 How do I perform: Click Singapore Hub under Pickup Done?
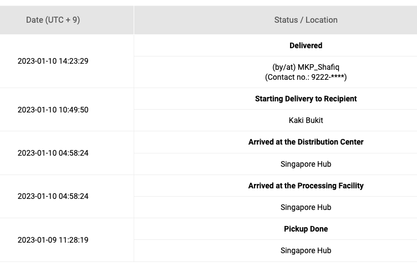point(306,251)
